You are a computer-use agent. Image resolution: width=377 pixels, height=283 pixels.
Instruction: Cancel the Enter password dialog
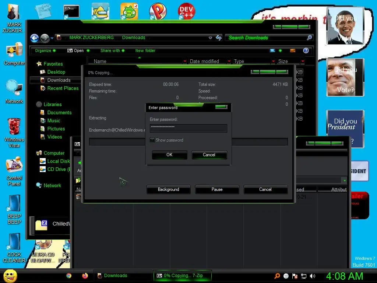pos(209,155)
